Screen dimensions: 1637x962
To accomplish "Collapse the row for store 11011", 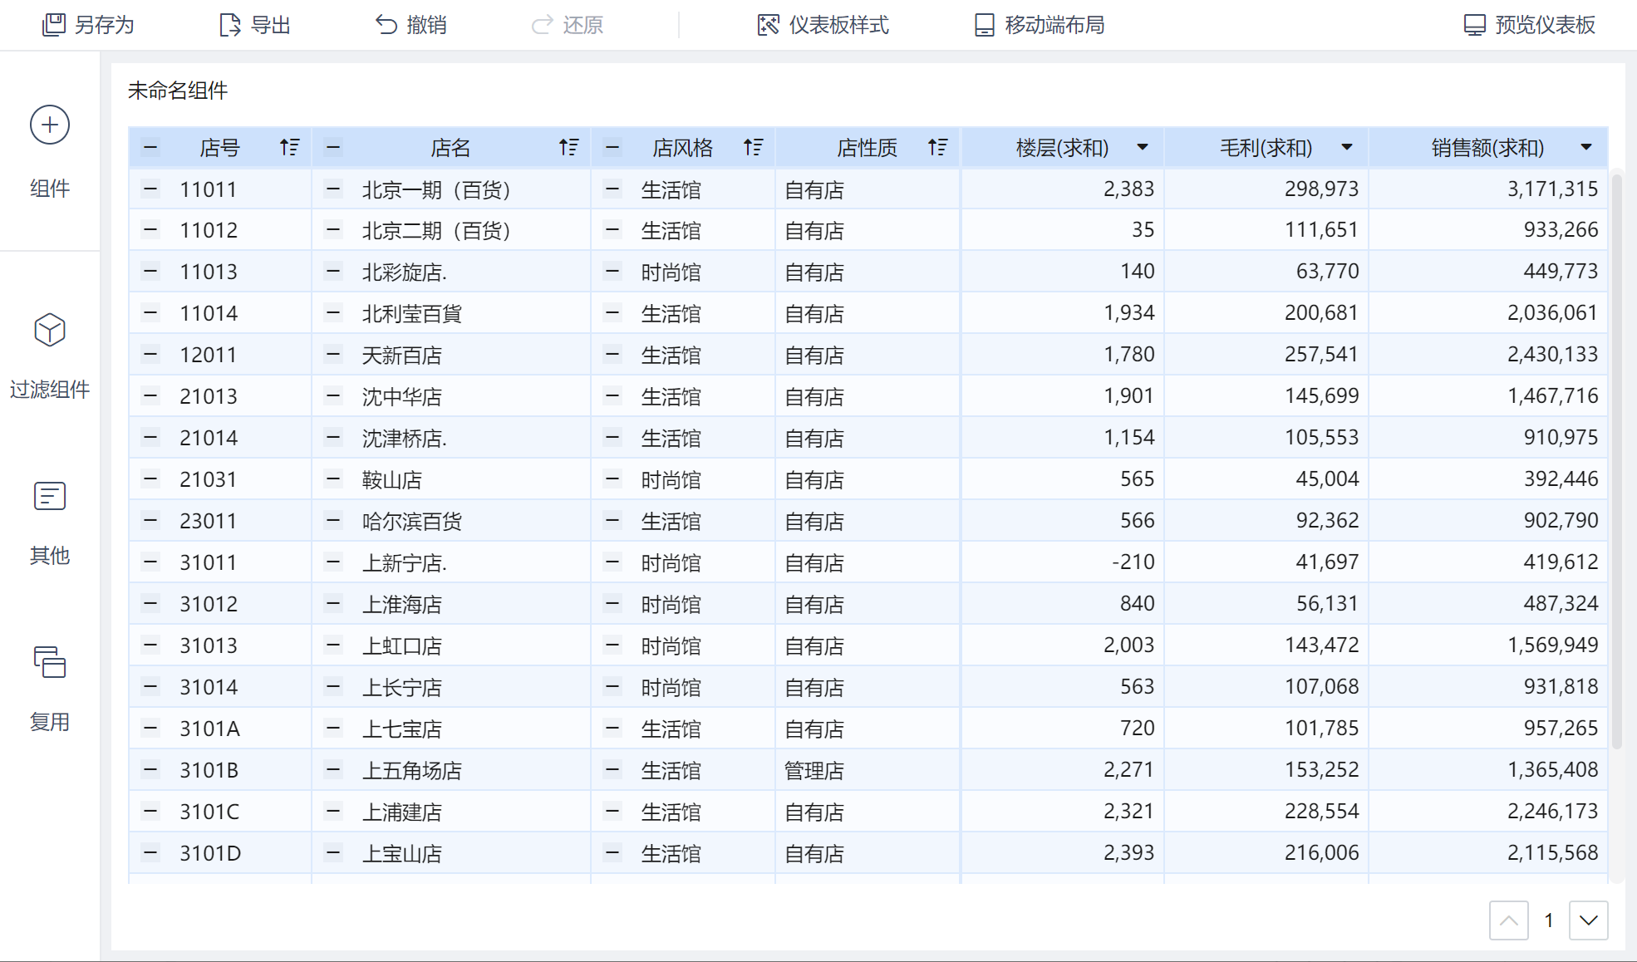I will [x=150, y=189].
